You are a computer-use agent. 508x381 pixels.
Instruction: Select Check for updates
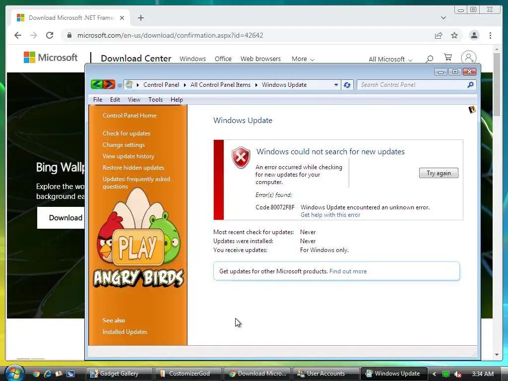pyautogui.click(x=127, y=133)
